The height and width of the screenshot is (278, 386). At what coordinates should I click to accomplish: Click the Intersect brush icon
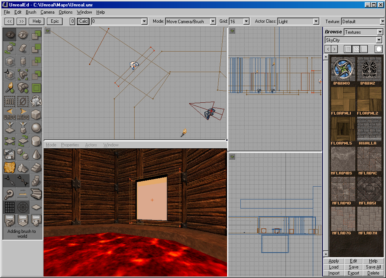[36, 61]
